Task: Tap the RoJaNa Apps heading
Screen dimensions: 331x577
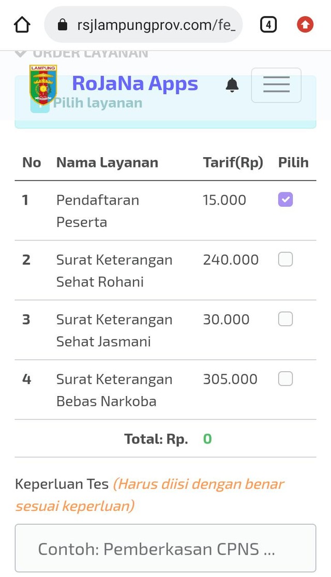Action: tap(135, 83)
